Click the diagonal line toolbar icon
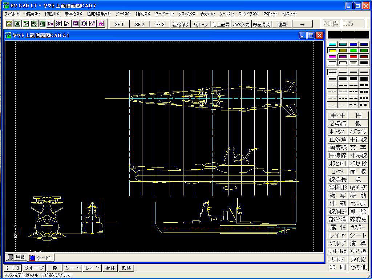 pos(92,24)
